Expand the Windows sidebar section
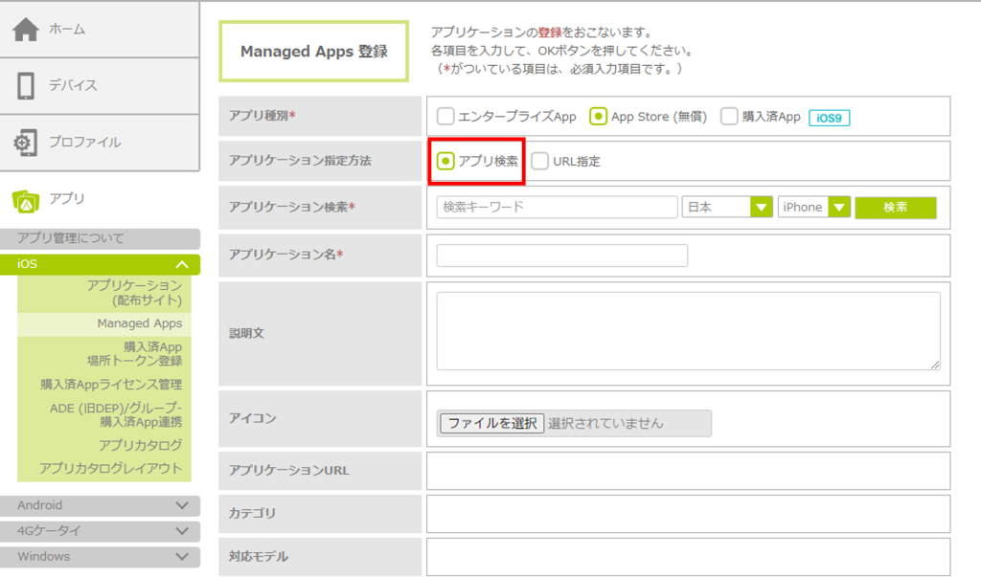This screenshot has height=577, width=981. pos(181,556)
